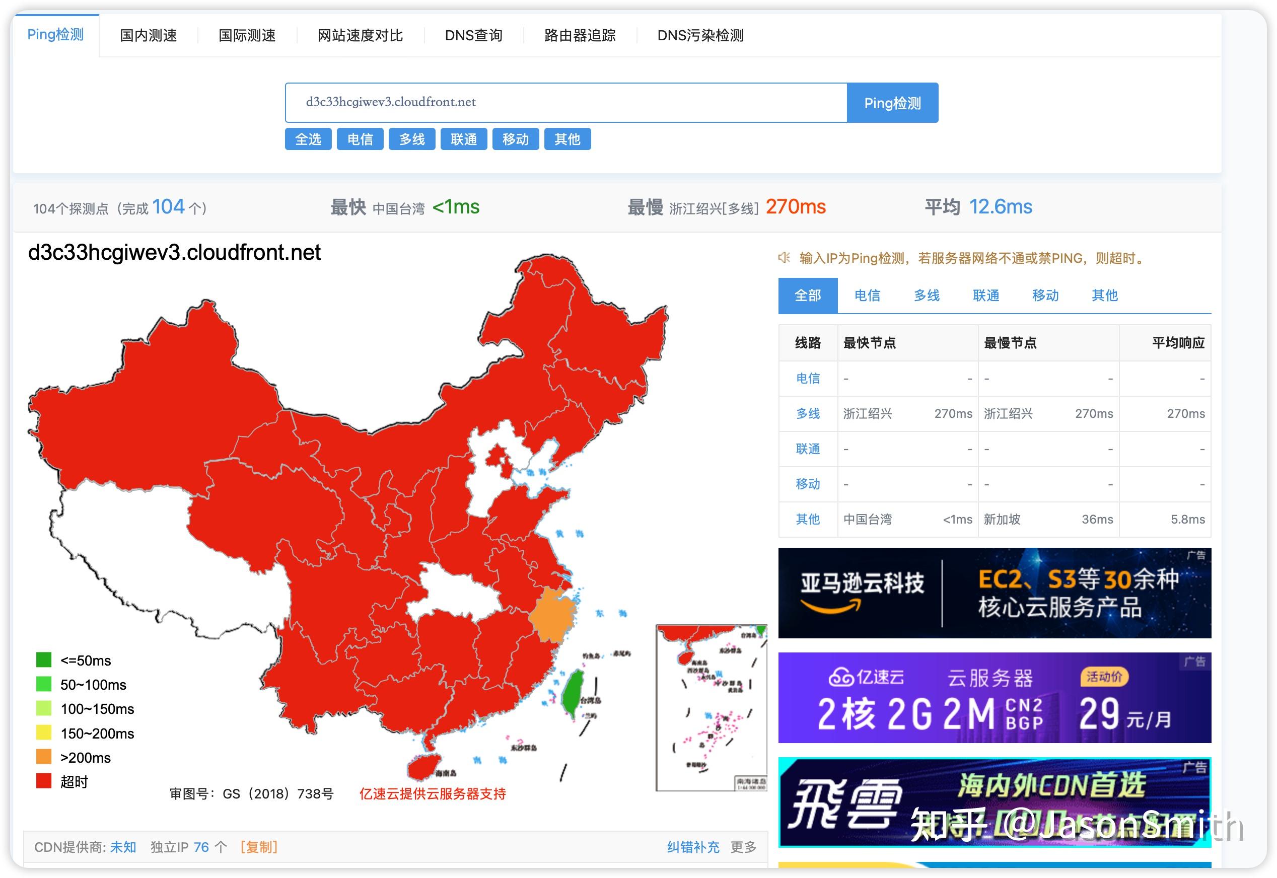Select the 移动 tab above the results table

tap(1045, 296)
